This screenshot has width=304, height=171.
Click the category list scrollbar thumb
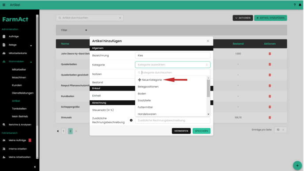pos(209,88)
